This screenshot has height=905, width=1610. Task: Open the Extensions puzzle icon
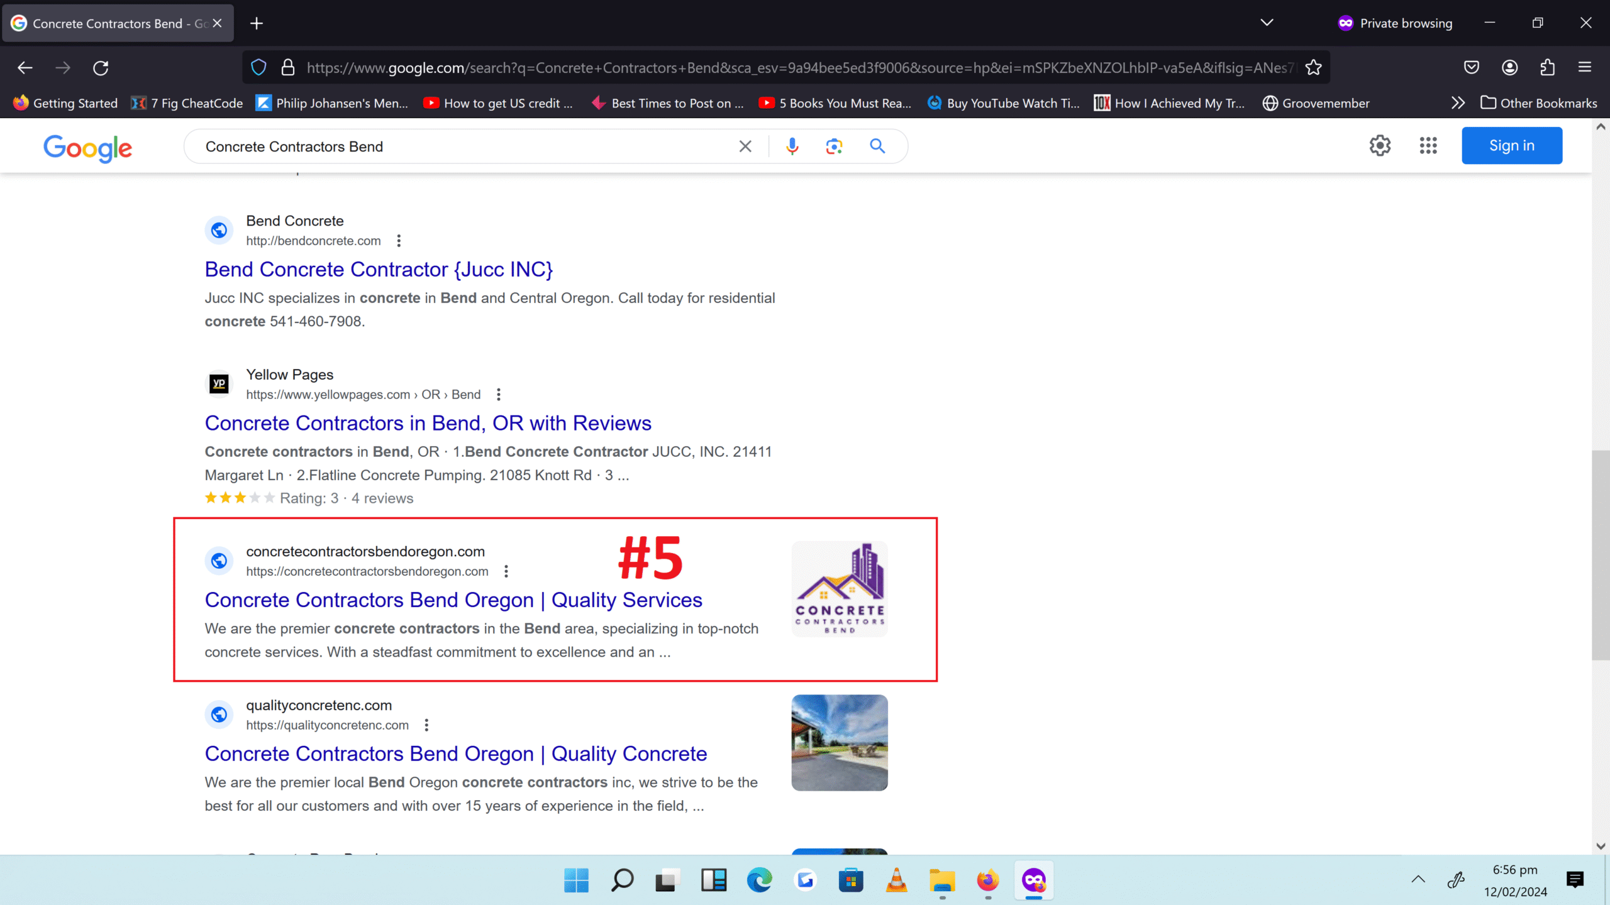(x=1547, y=67)
